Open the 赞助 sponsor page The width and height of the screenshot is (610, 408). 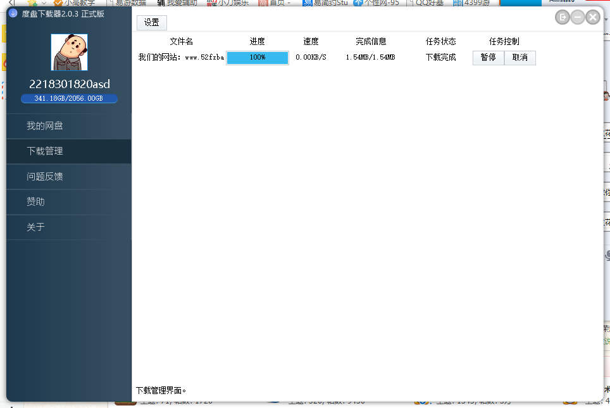[x=69, y=201]
